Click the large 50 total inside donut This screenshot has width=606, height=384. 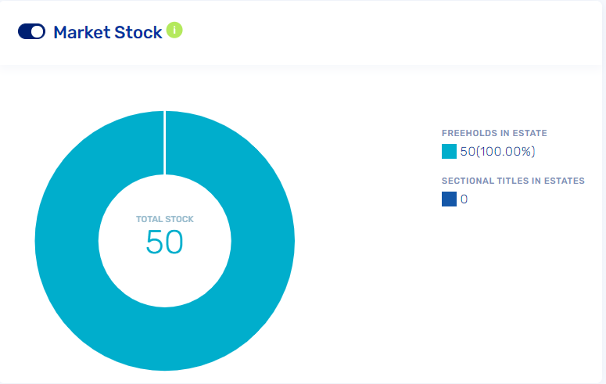pyautogui.click(x=164, y=243)
